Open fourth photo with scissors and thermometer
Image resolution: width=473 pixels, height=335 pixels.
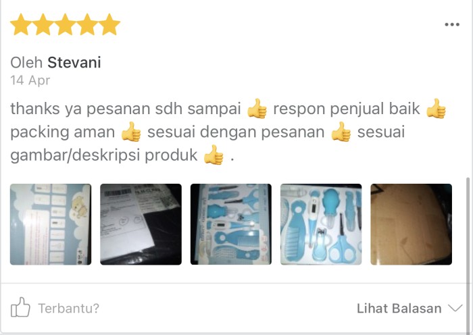pos(321,224)
